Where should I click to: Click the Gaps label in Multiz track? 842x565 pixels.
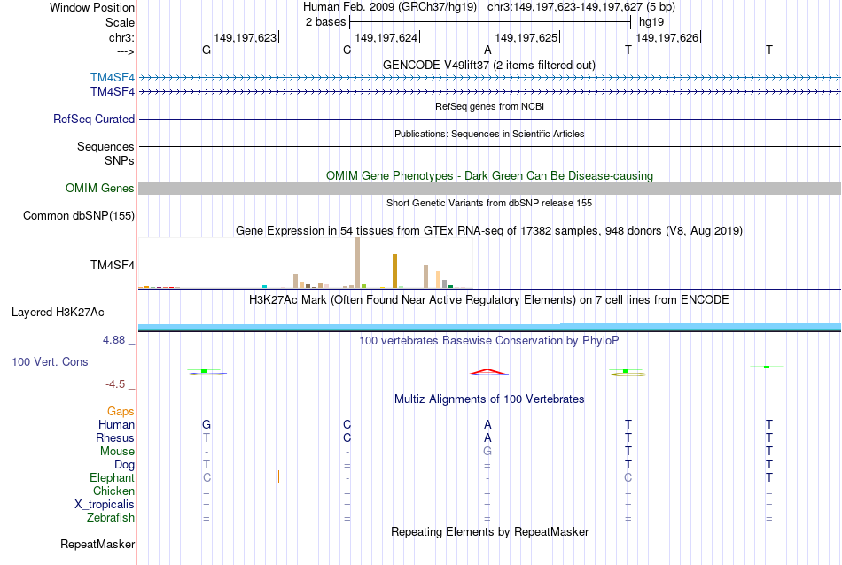click(121, 412)
